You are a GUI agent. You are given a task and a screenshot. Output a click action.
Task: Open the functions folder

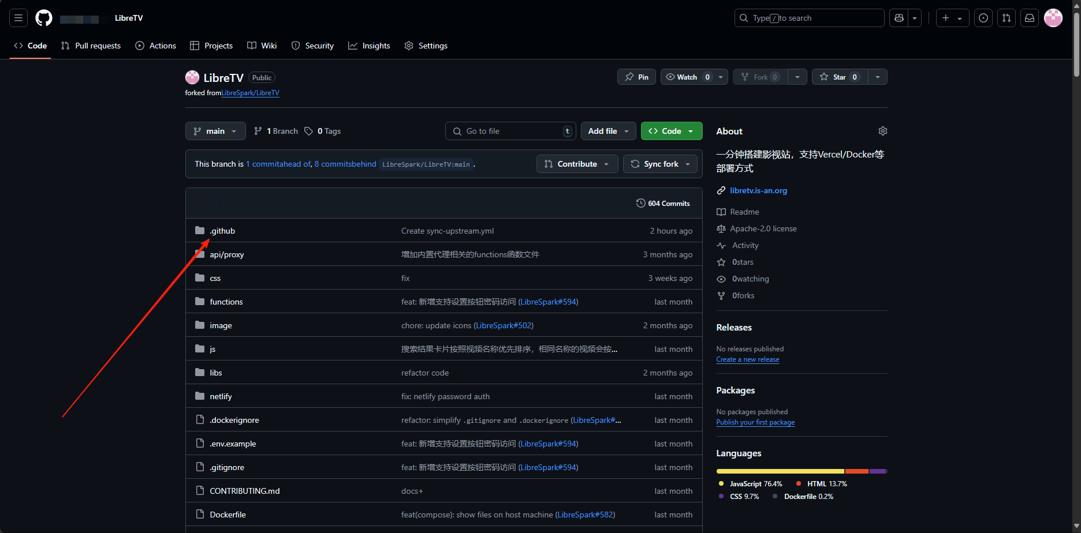(x=226, y=302)
